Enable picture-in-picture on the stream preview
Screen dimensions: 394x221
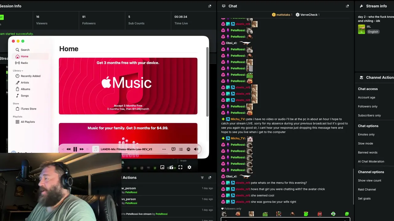(x=162, y=167)
